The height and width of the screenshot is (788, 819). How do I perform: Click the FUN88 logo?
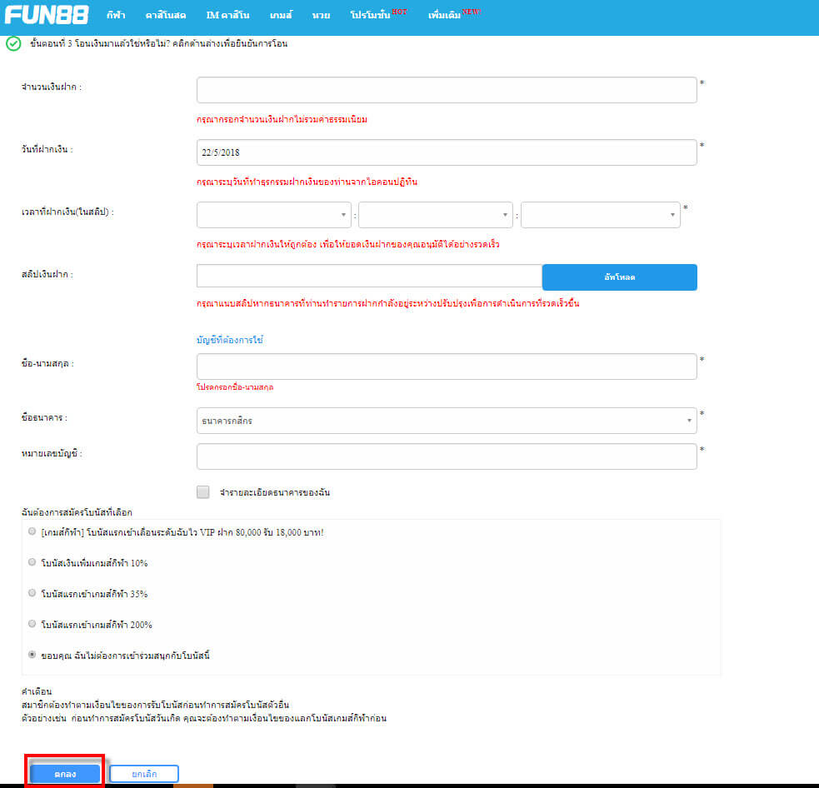pyautogui.click(x=47, y=15)
